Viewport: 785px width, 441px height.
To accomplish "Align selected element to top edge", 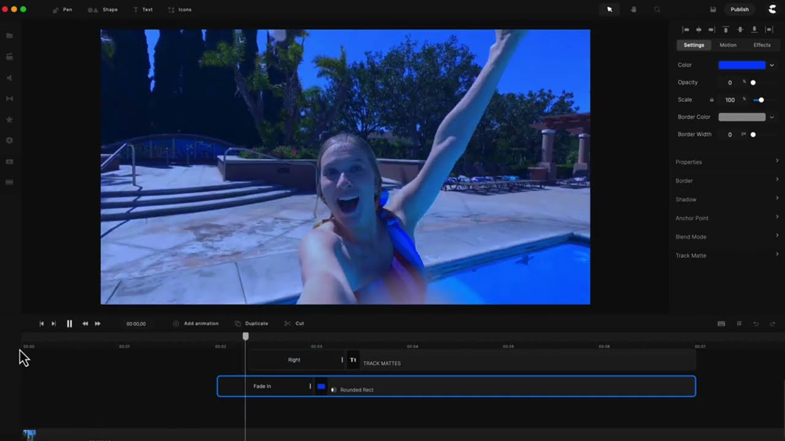I will point(726,29).
